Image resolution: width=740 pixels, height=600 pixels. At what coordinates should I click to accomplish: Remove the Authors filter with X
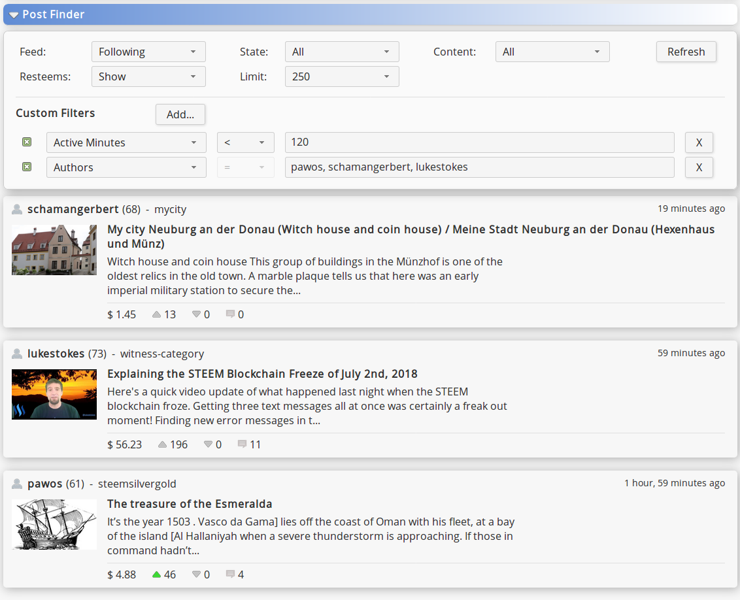pyautogui.click(x=699, y=167)
